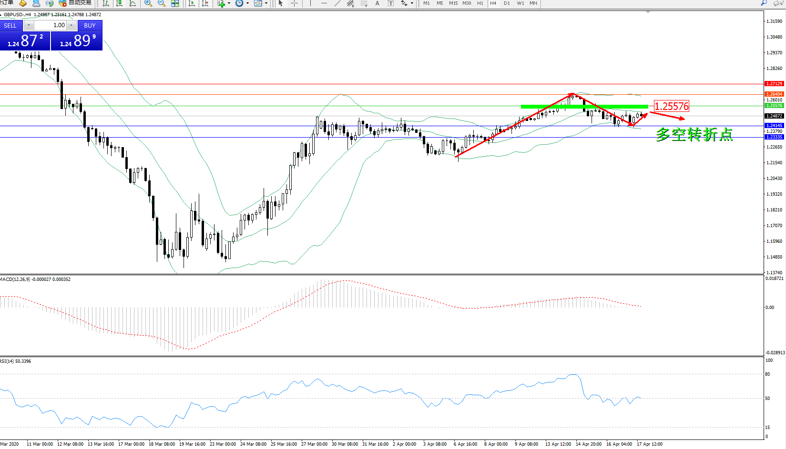Switch chart to candlestick display mode
786x449 pixels.
click(119, 3)
